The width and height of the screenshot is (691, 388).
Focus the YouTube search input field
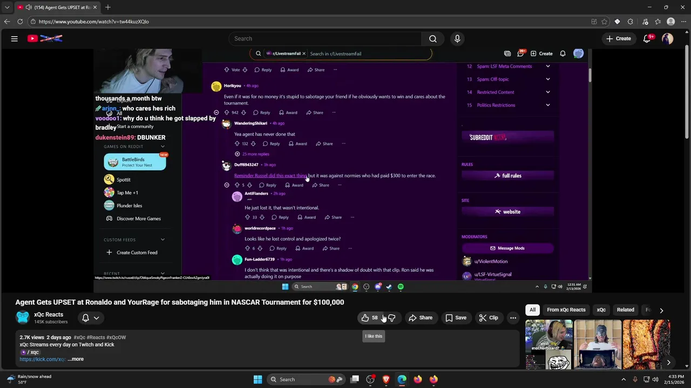click(x=325, y=39)
